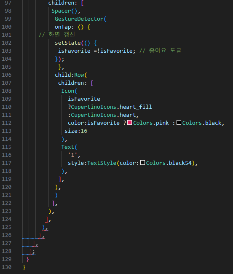The image size is (233, 274).
Task: Click the squiggly-underlined code on line 126
Action: pyautogui.click(x=42, y=236)
